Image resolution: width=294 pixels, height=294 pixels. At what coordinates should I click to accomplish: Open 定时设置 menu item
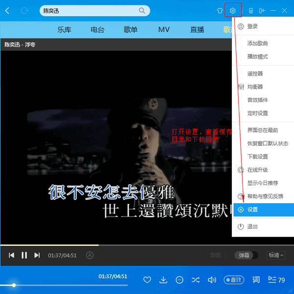coord(264,113)
